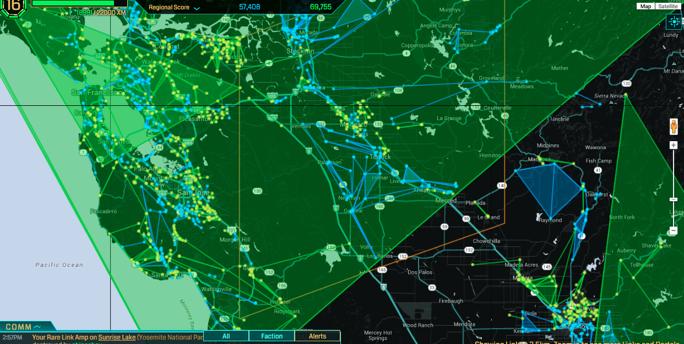This screenshot has width=684, height=344.
Task: Click the highway 120 shield marker
Action: pyautogui.click(x=626, y=84)
